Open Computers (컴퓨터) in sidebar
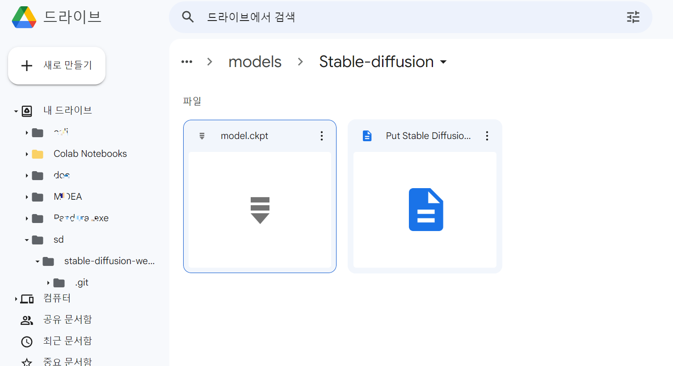The height and width of the screenshot is (366, 673). coord(57,298)
